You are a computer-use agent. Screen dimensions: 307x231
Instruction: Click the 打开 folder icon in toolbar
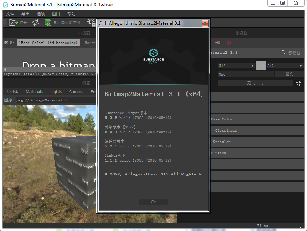point(13,23)
